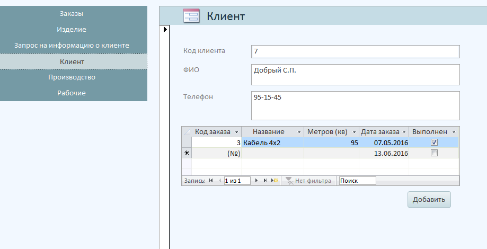The height and width of the screenshot is (249, 487).
Task: Check Выполнен box in the new row
Action: point(435,153)
